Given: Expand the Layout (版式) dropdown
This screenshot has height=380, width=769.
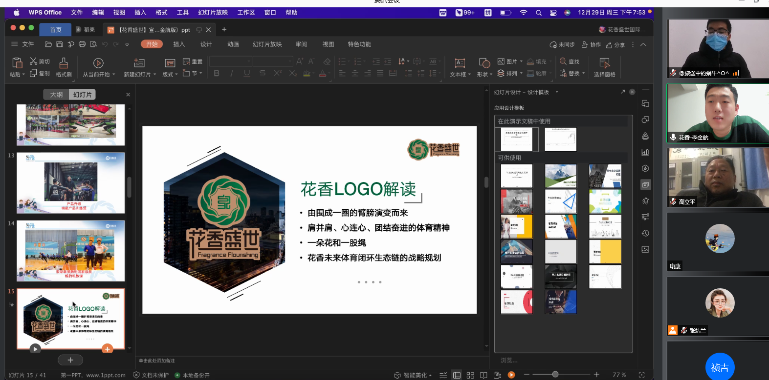Looking at the screenshot, I should (x=177, y=75).
